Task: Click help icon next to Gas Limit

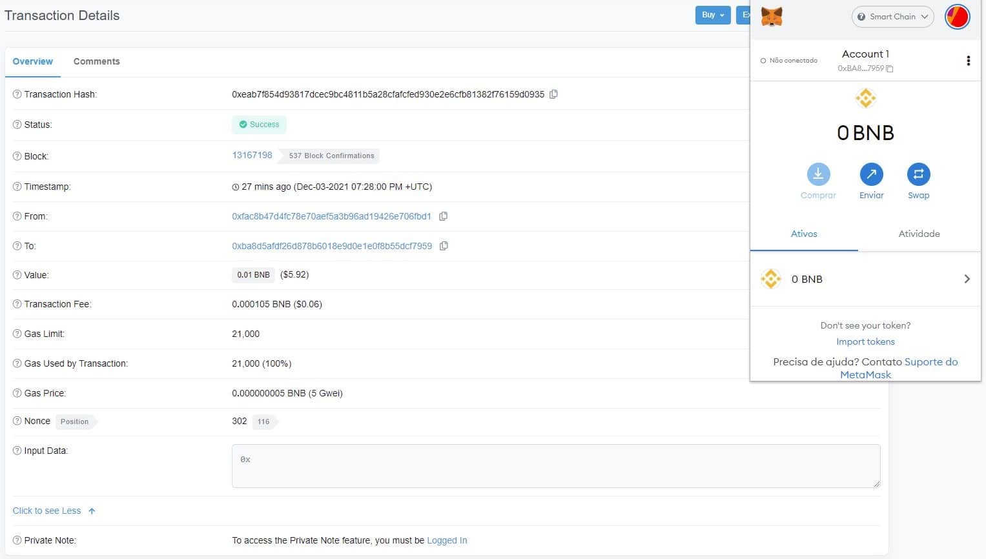Action: (17, 334)
